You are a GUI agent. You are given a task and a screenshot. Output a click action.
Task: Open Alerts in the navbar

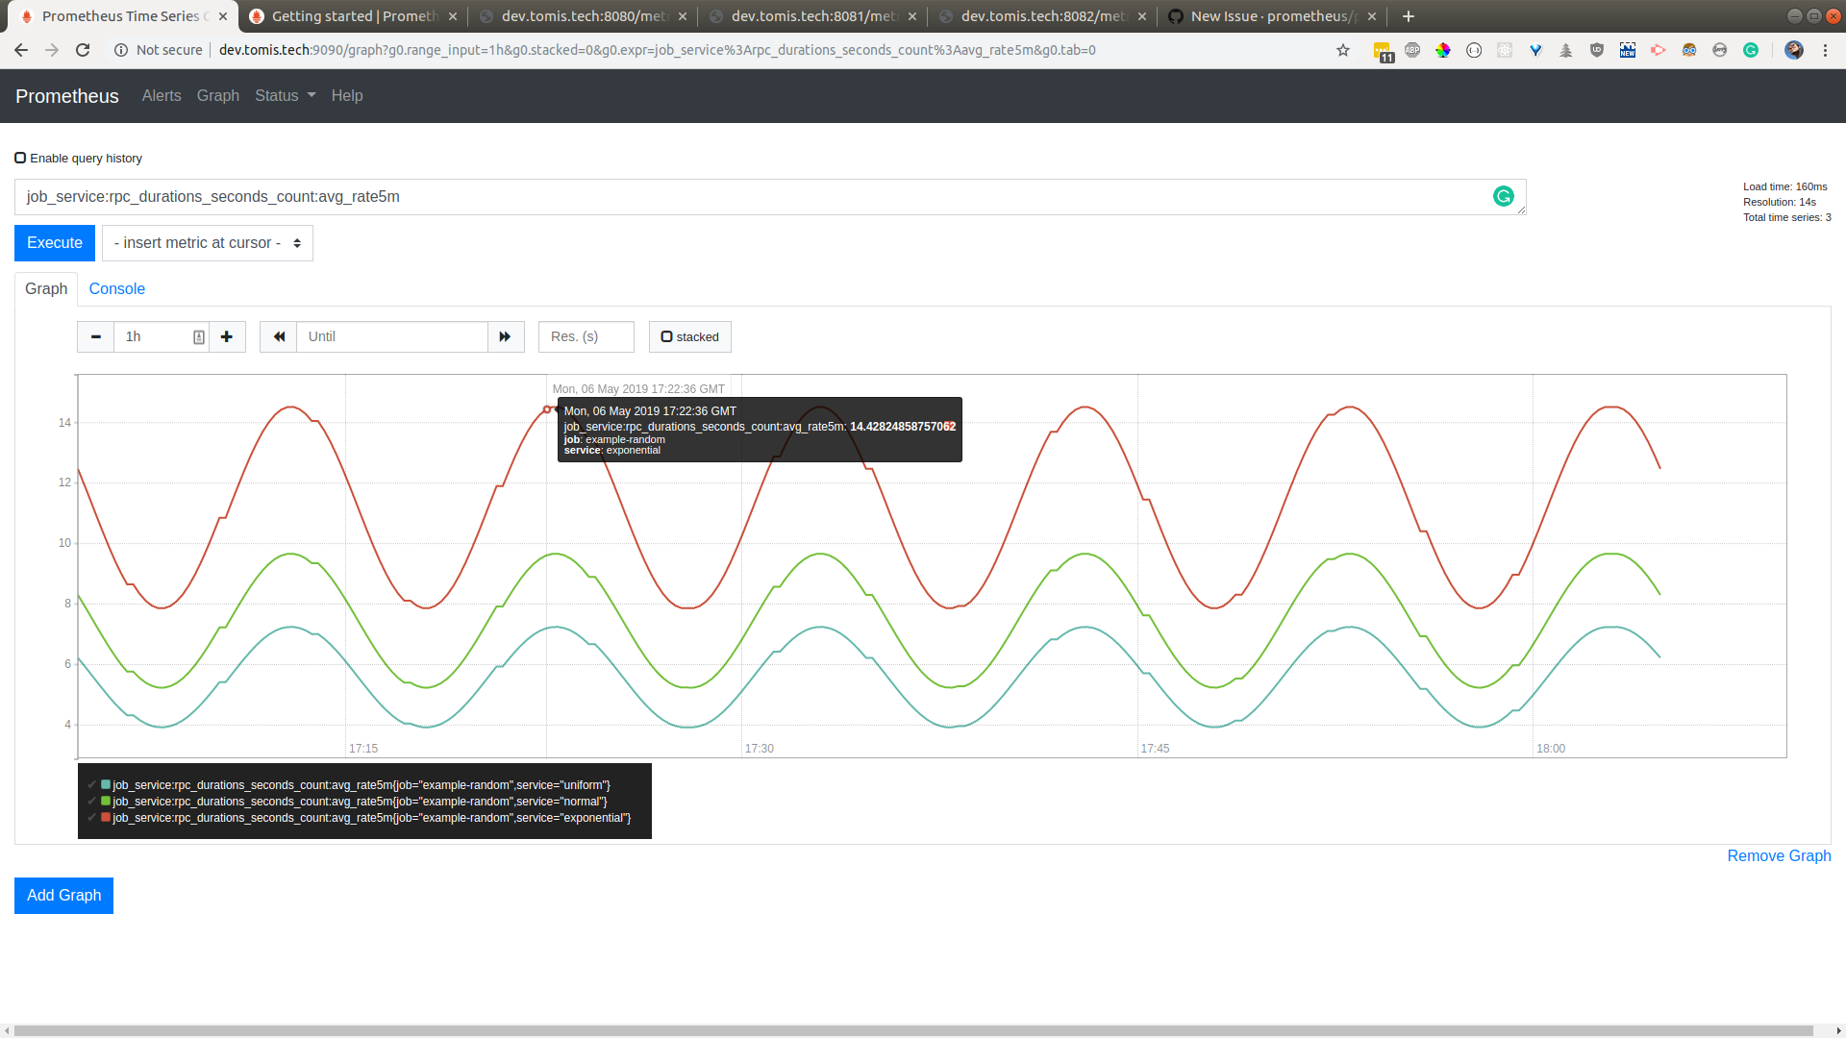click(x=162, y=95)
